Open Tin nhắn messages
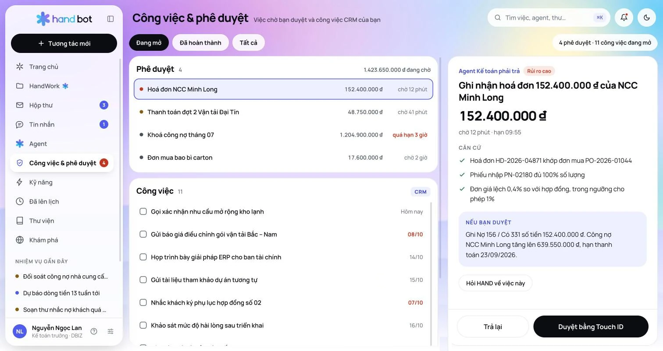663x351 pixels. click(x=62, y=124)
